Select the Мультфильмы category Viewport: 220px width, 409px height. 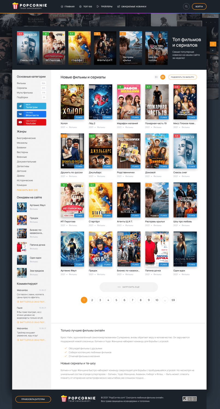coord(25,92)
